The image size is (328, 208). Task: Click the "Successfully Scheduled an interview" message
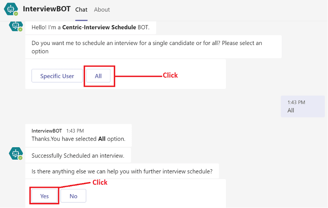(78, 156)
